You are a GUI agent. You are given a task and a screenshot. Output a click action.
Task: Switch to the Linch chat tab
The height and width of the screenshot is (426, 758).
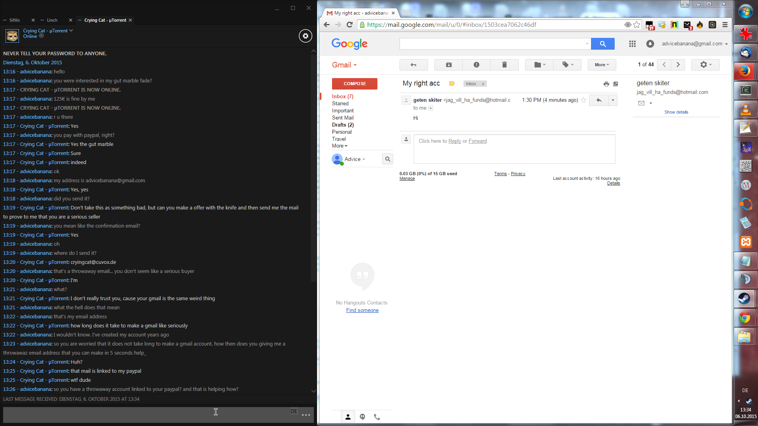[52, 20]
